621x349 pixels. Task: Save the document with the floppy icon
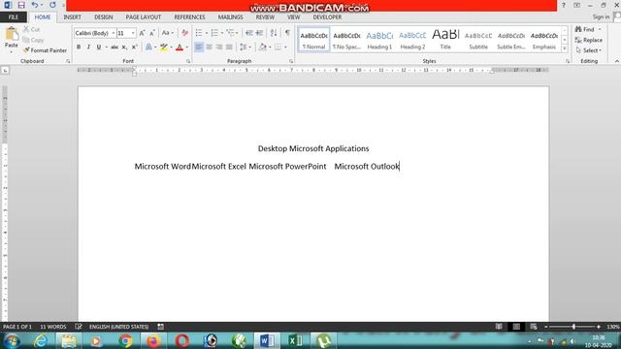(21, 5)
